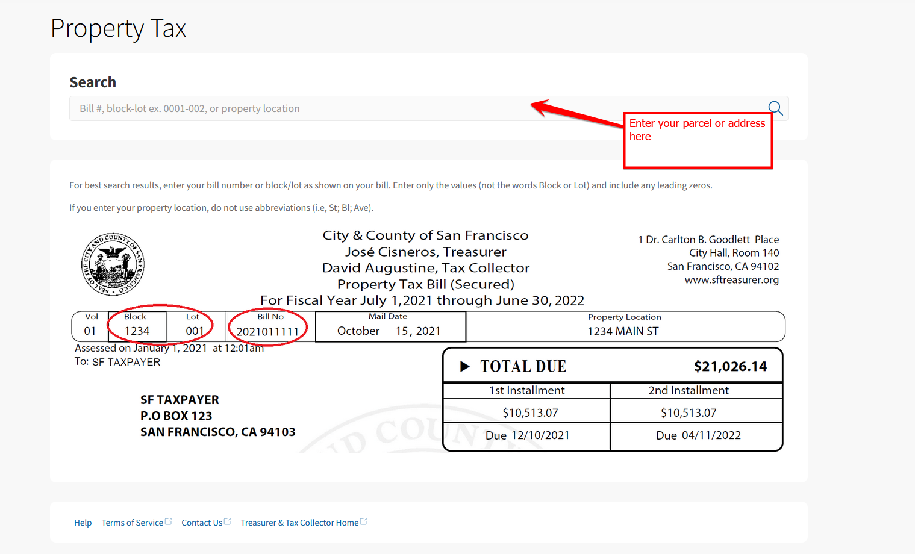This screenshot has height=554, width=915.
Task: Click the 2nd Installment due date 04/11/2022
Action: click(x=711, y=435)
